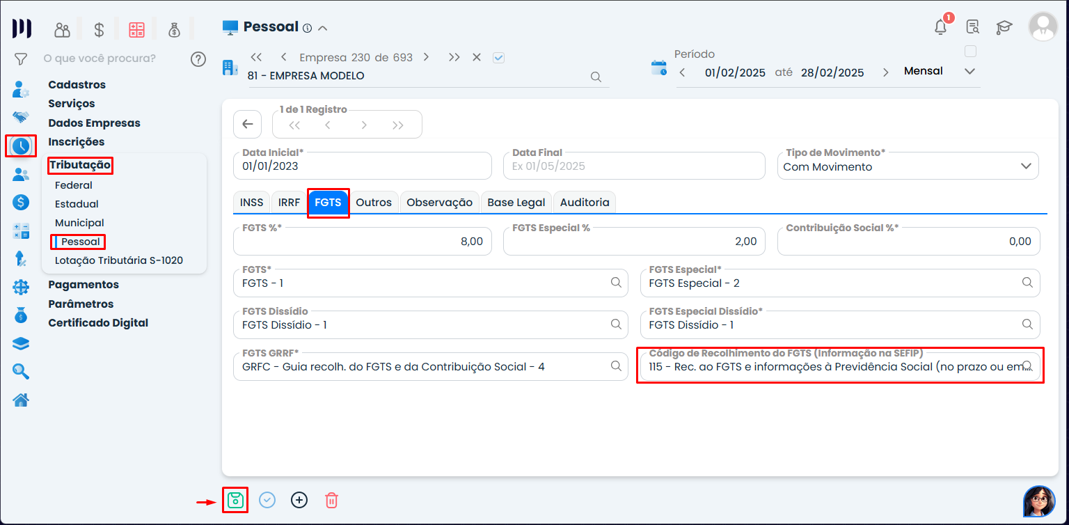Click the FGTS % value field

[363, 241]
